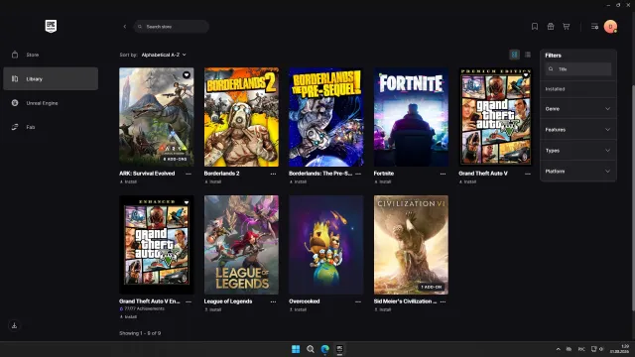Expand the Platform filter

(x=577, y=172)
